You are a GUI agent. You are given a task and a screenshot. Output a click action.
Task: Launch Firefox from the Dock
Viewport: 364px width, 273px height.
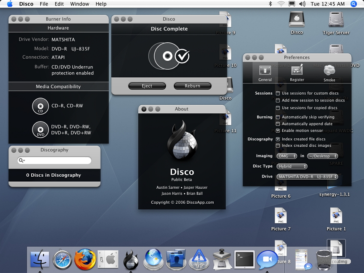85,259
